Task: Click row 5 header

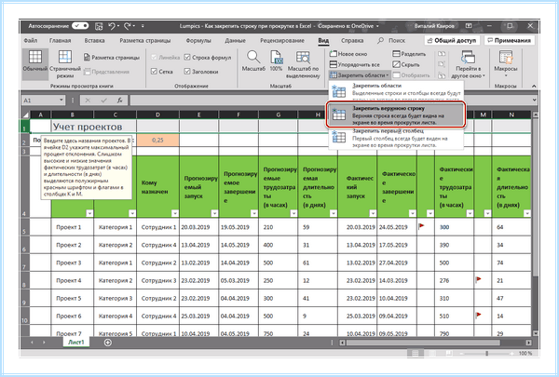Action: tap(25, 227)
